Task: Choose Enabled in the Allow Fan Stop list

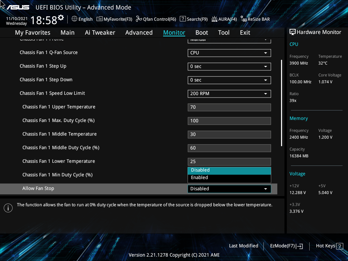Action: 229,178
